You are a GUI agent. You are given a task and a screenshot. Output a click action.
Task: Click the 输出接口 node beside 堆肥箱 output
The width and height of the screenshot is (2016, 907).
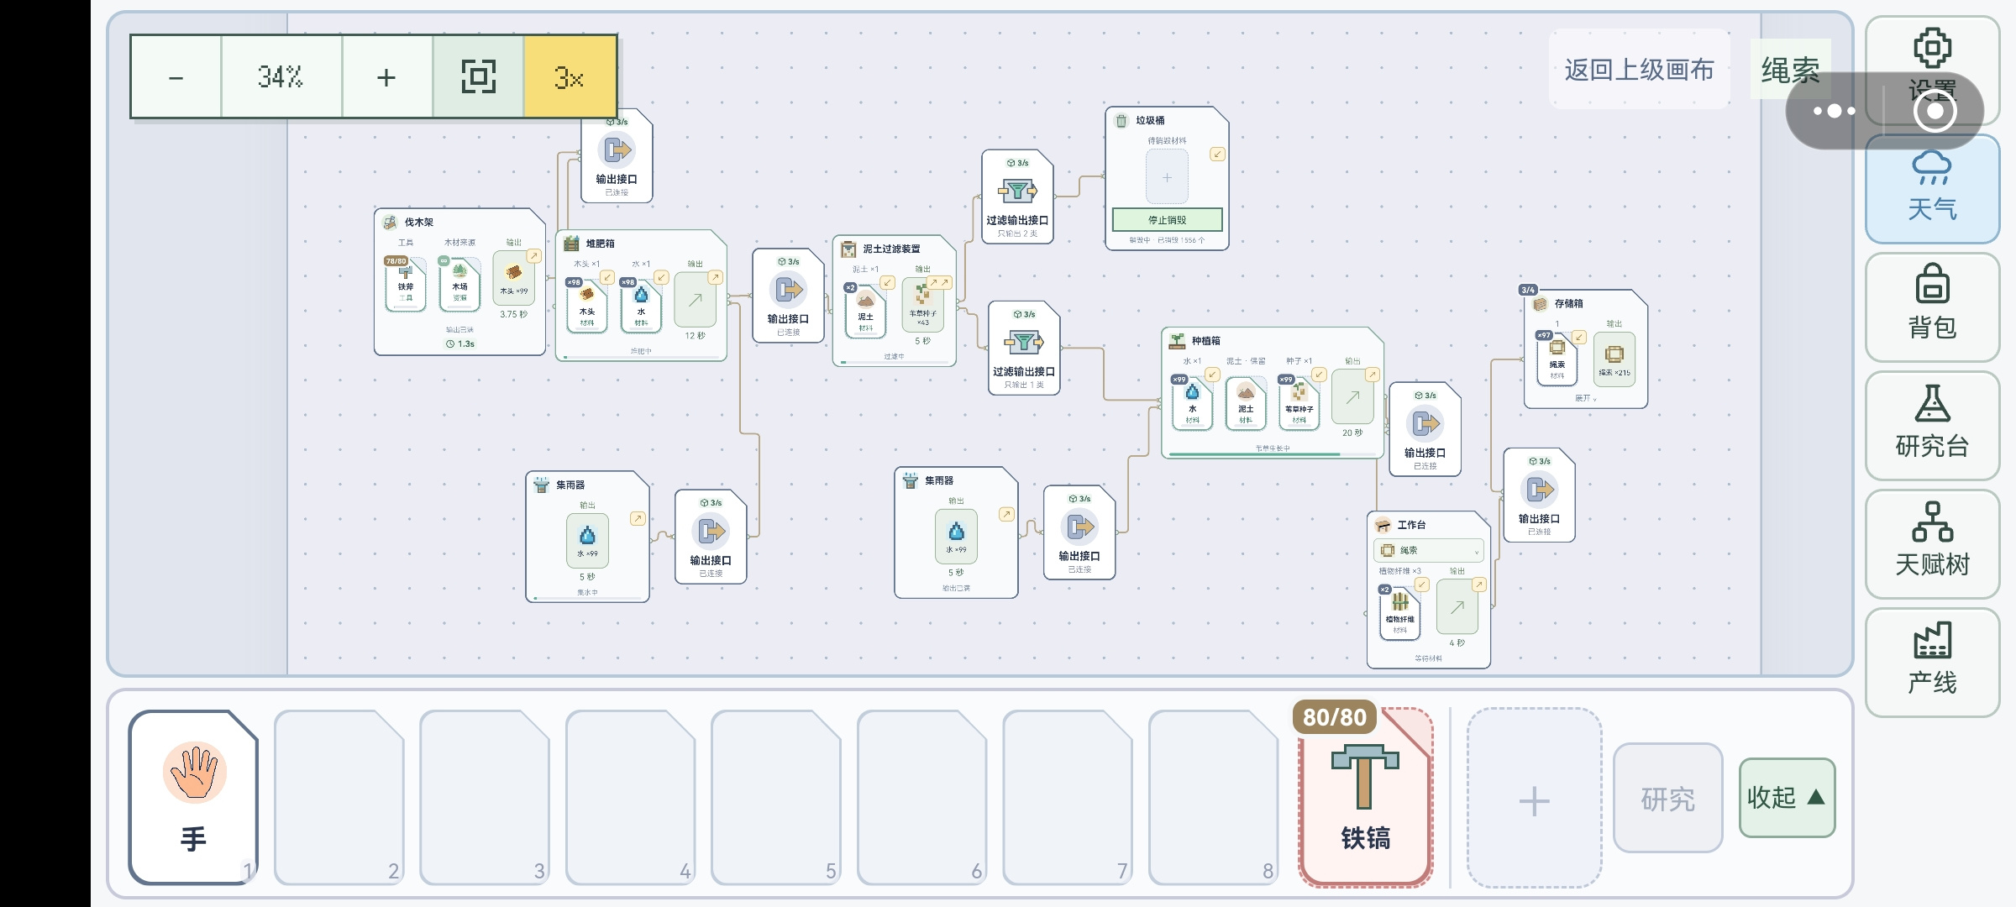tap(788, 295)
